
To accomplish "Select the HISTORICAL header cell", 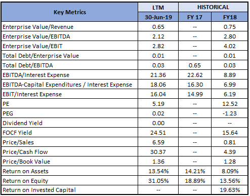I will pos(213,7).
